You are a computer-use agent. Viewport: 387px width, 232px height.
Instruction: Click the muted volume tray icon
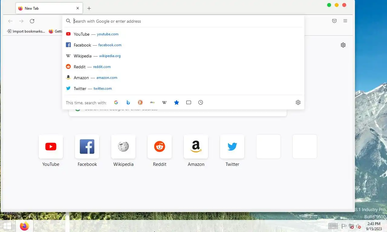coord(359,226)
